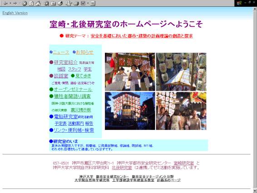The height and width of the screenshot is (193, 257).
Task: Expand the Mail icon dropdown arrow
Action: (x=72, y=3)
